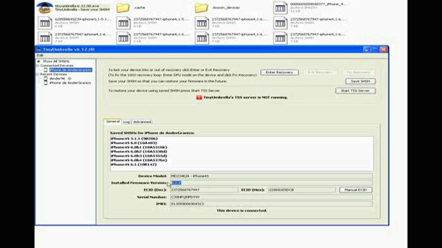Close the TinyUmbrella window
The image size is (442, 248).
383,49
